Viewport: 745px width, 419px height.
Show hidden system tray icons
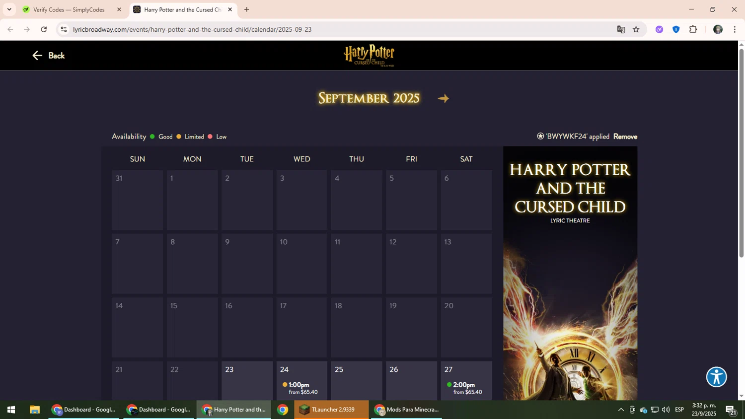coord(621,410)
